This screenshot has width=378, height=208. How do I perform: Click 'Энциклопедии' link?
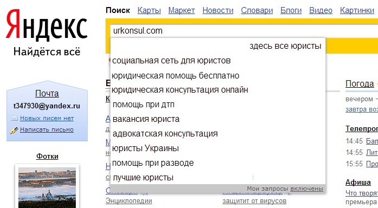click(129, 201)
